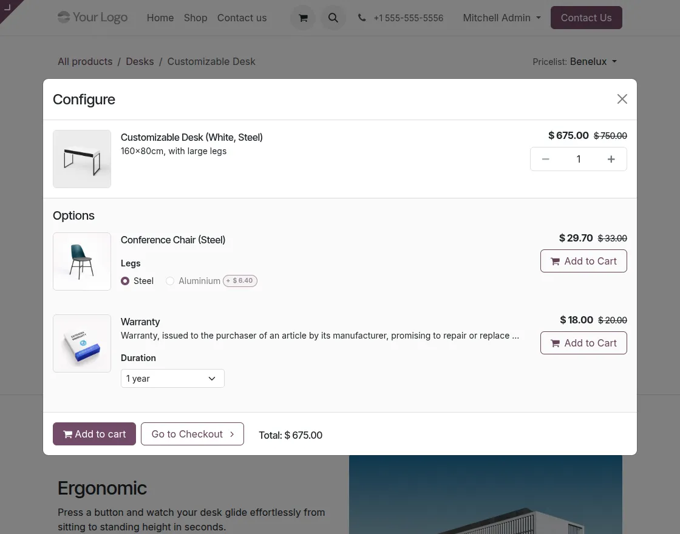This screenshot has width=680, height=534.
Task: Click the Conference Chair thumbnail image
Action: 82,262
